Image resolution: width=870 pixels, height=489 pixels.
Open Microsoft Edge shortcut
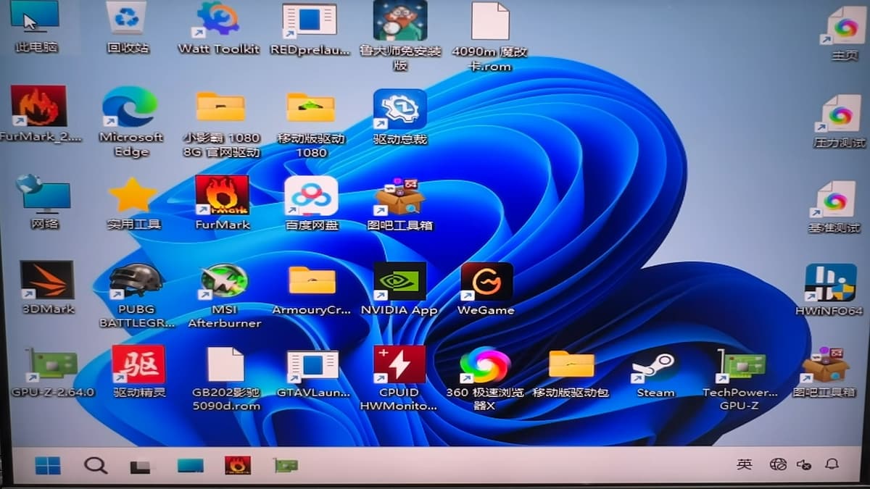(x=130, y=121)
